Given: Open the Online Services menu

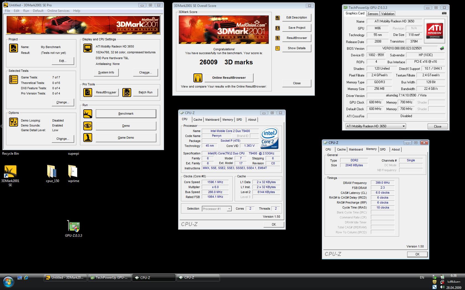Looking at the screenshot, I should pos(58,11).
